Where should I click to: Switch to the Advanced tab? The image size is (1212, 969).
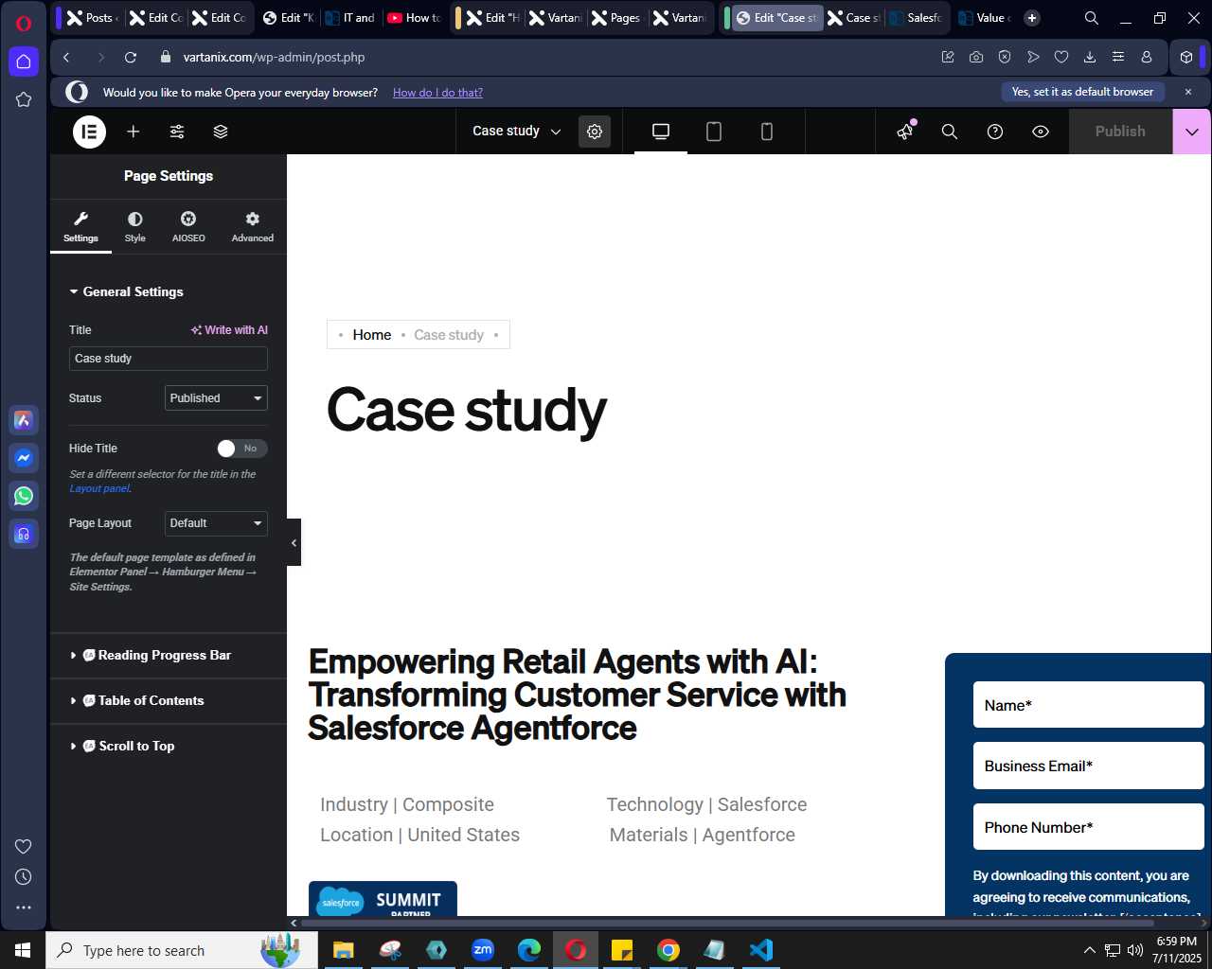point(253,227)
